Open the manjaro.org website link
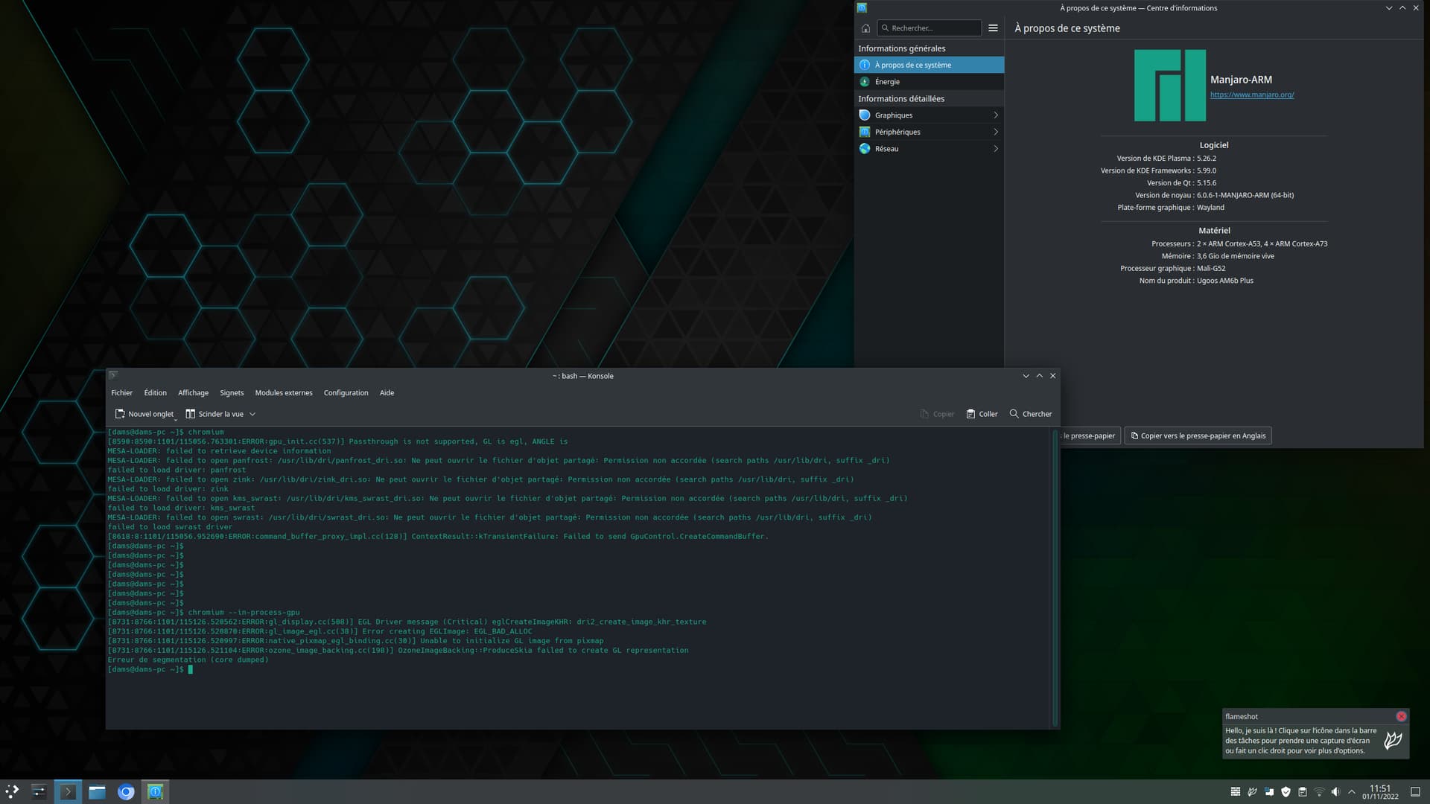 [1251, 95]
